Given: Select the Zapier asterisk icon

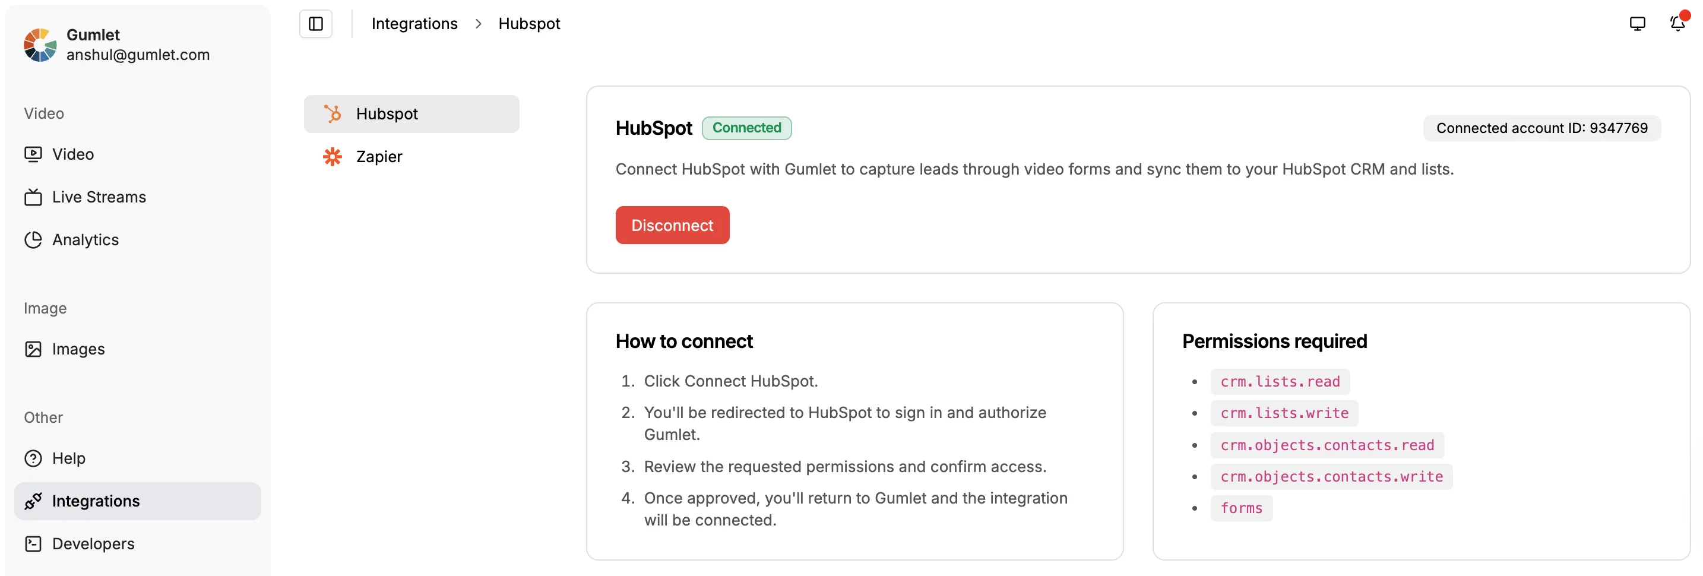Looking at the screenshot, I should tap(333, 157).
